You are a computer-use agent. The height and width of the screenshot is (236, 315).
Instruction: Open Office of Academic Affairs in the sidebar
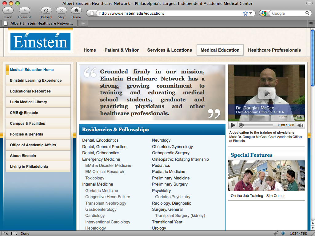point(38,145)
